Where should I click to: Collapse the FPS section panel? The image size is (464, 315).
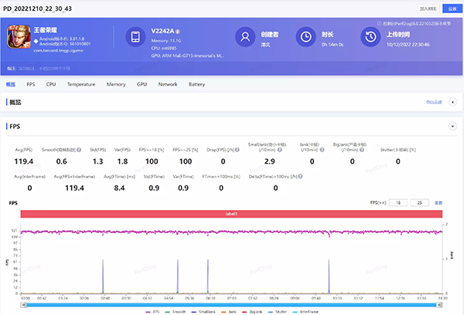pyautogui.click(x=452, y=125)
